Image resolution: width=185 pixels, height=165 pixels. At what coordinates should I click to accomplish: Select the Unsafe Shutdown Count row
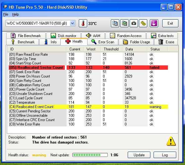coord(88,94)
